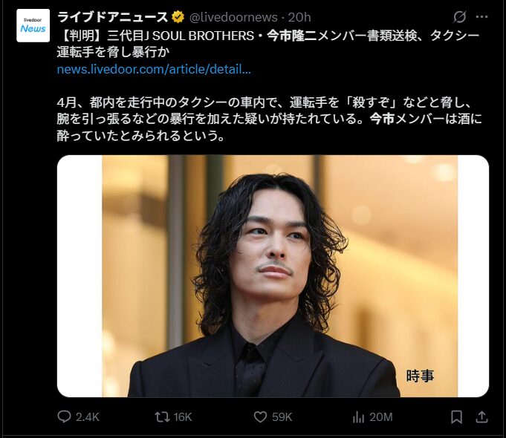Open the 20h timestamp link
This screenshot has width=506, height=438.
pyautogui.click(x=299, y=17)
